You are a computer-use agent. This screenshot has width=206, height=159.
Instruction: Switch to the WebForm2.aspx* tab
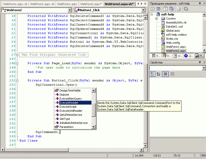91,4
